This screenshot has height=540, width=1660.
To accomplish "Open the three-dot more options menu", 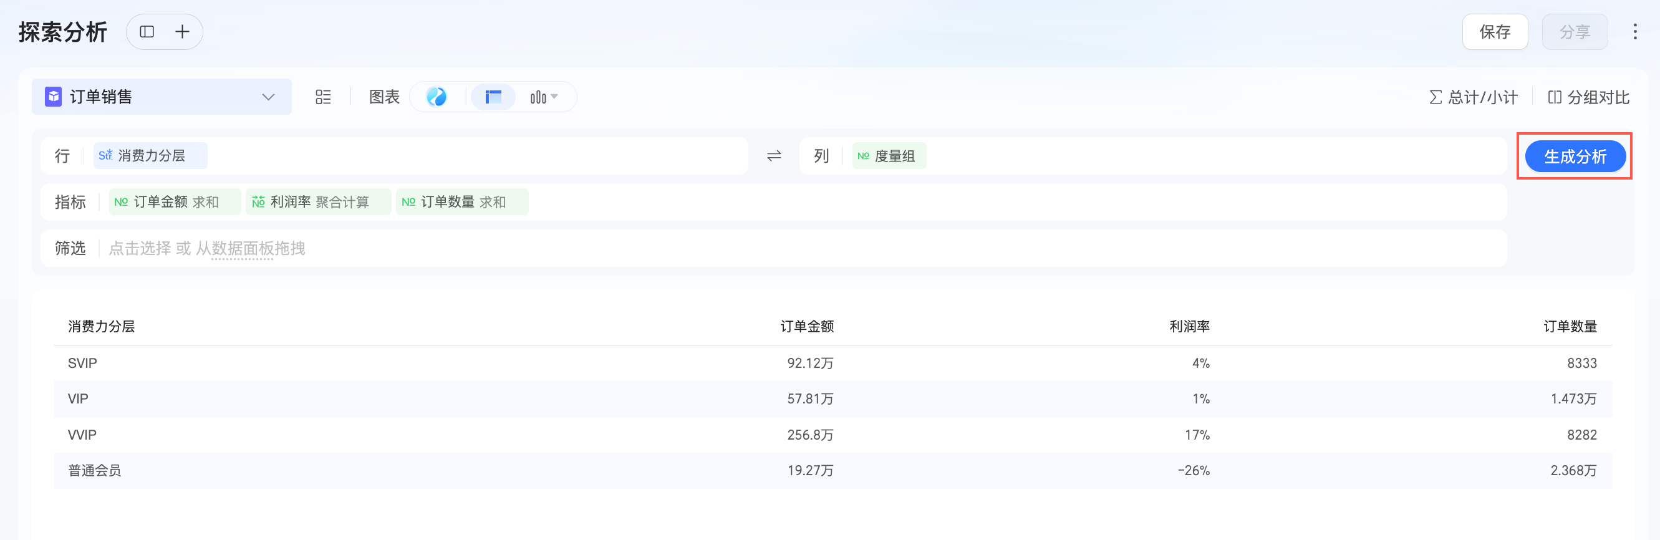I will 1635,32.
